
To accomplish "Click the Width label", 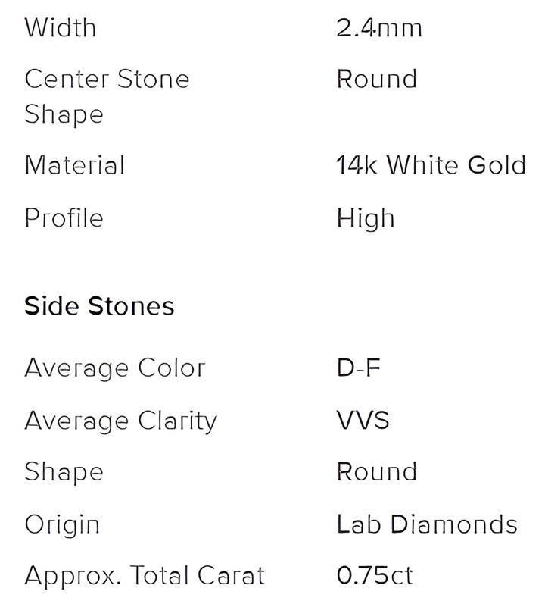I will point(61,28).
